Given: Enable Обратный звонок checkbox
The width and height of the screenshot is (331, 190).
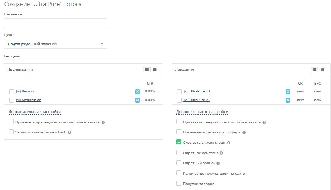Looking at the screenshot, I should (x=179, y=163).
